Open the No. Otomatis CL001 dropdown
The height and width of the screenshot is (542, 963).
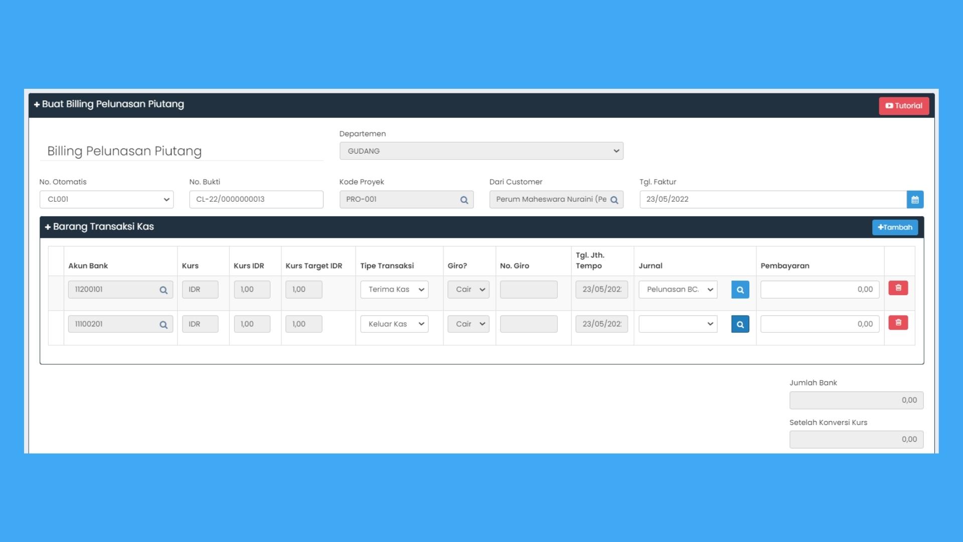tap(106, 199)
